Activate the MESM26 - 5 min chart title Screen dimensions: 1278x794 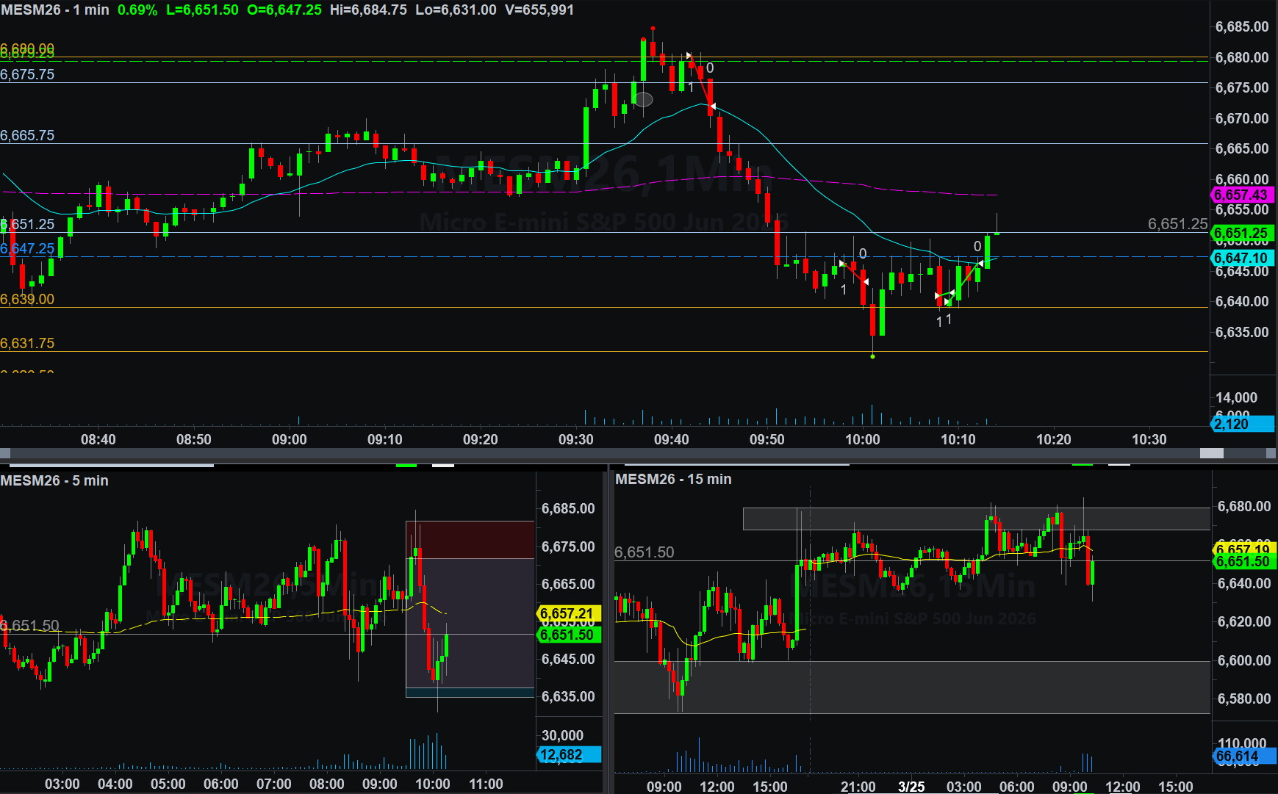point(54,480)
